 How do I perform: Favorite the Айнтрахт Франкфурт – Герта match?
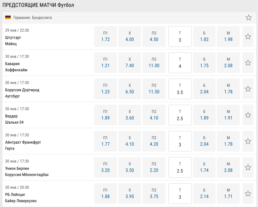(248, 141)
